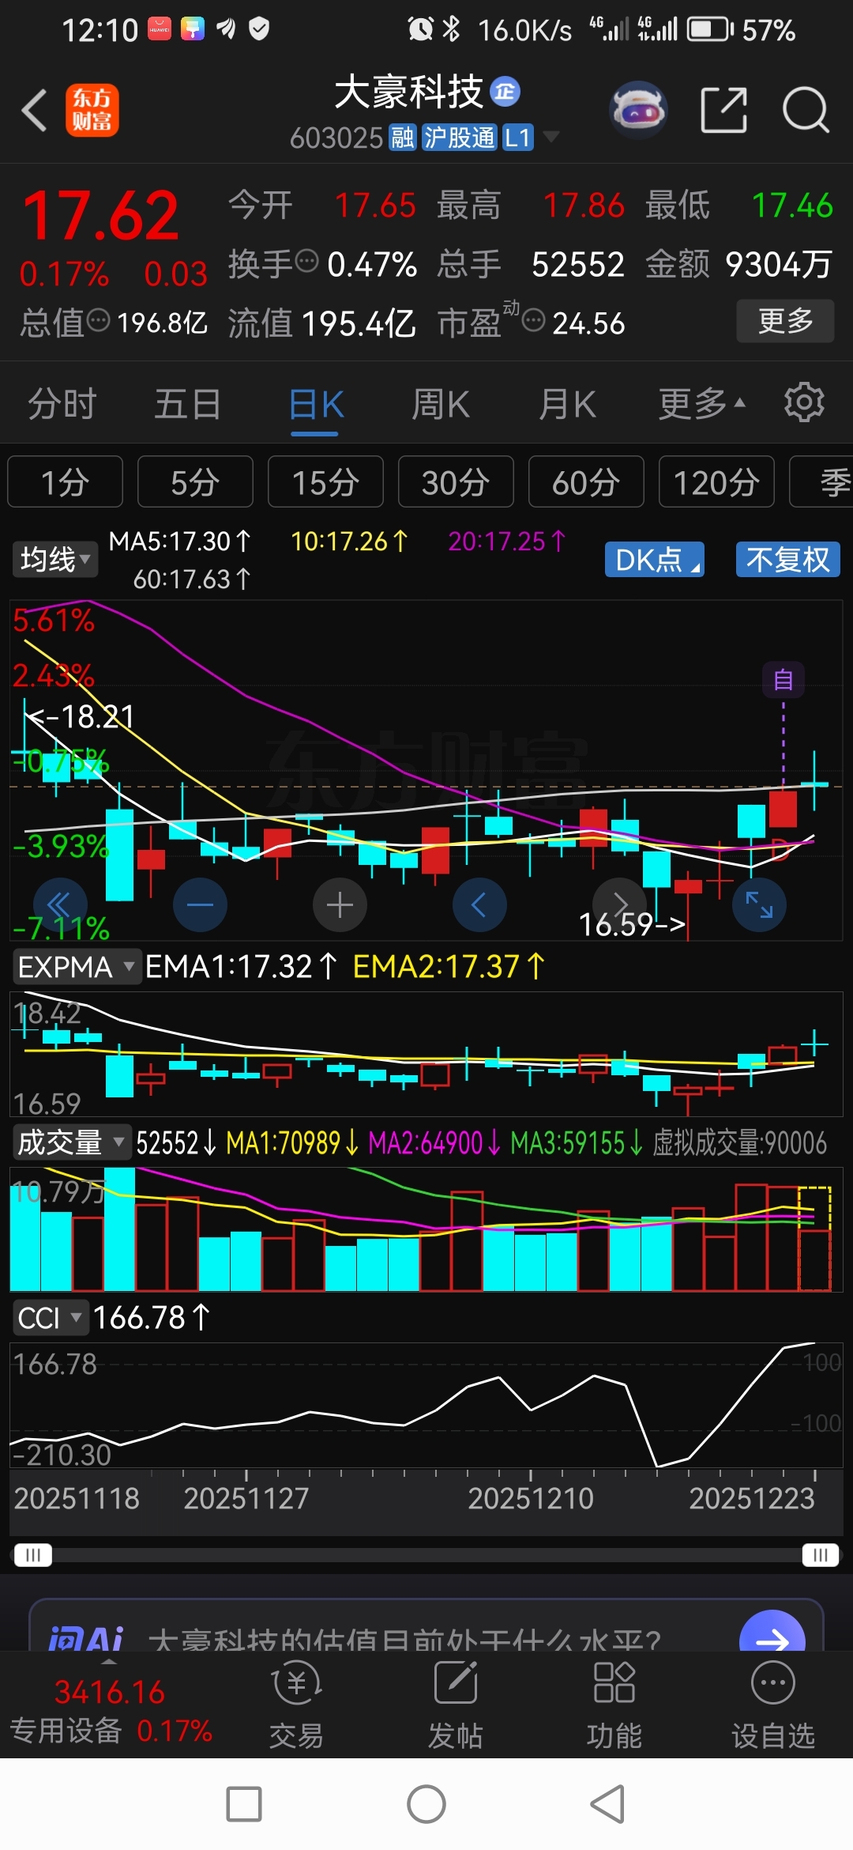Viewport: 853px width, 1850px height.
Task: Tap the CCI line chart panel
Action: coord(426,1406)
